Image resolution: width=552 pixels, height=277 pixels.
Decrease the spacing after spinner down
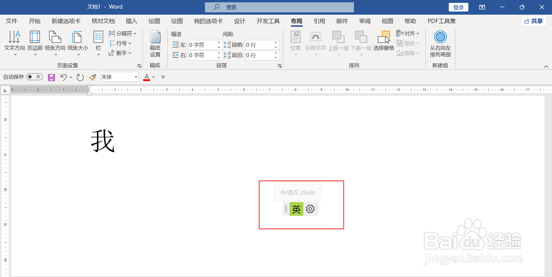[276, 57]
